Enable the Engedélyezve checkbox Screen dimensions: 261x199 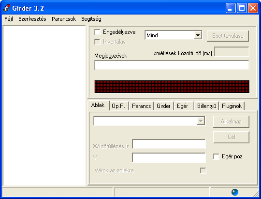[97, 32]
